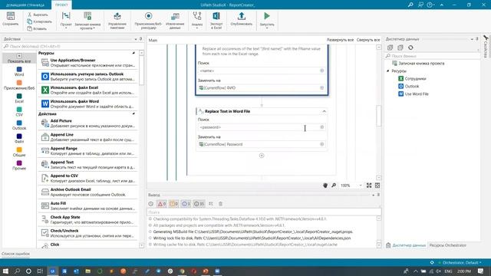Viewport: 491px width, 276px height.
Task: Click collapse-all icon in Диспетчер данных
Action: (400, 48)
